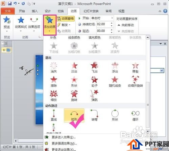Increase duration with spinner up arrow
The height and width of the screenshot is (151, 169).
pyautogui.click(x=112, y=23)
